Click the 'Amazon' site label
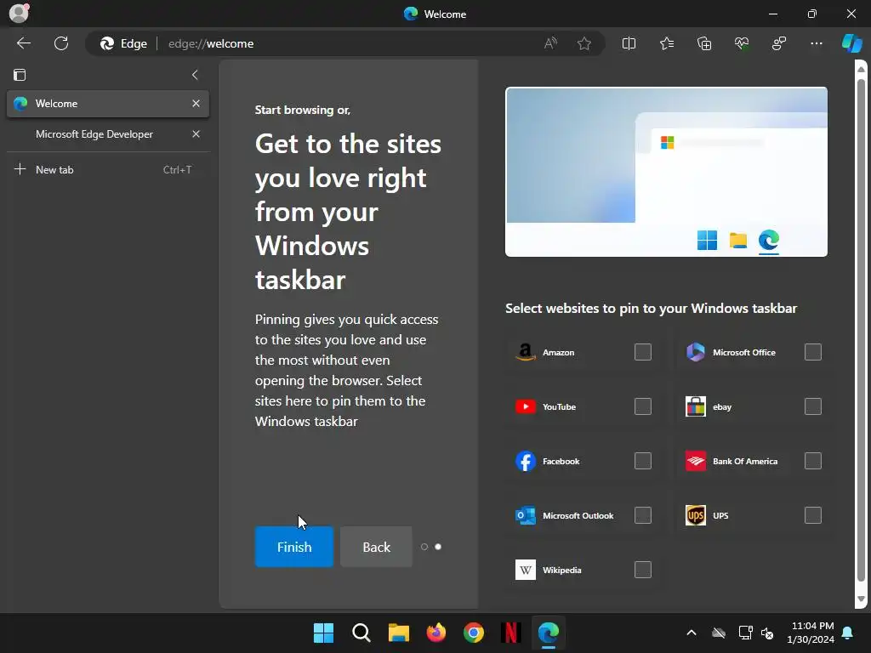Screen dimensions: 871x653 (x=558, y=353)
